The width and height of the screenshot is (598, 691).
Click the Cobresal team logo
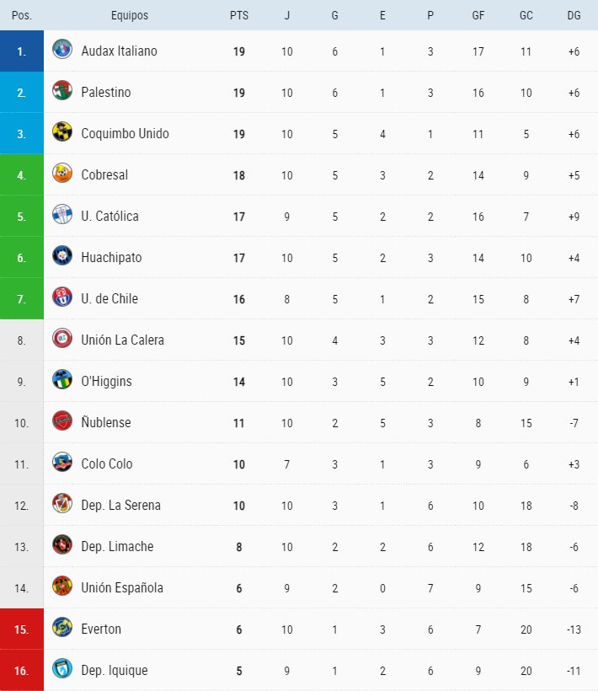click(x=62, y=174)
